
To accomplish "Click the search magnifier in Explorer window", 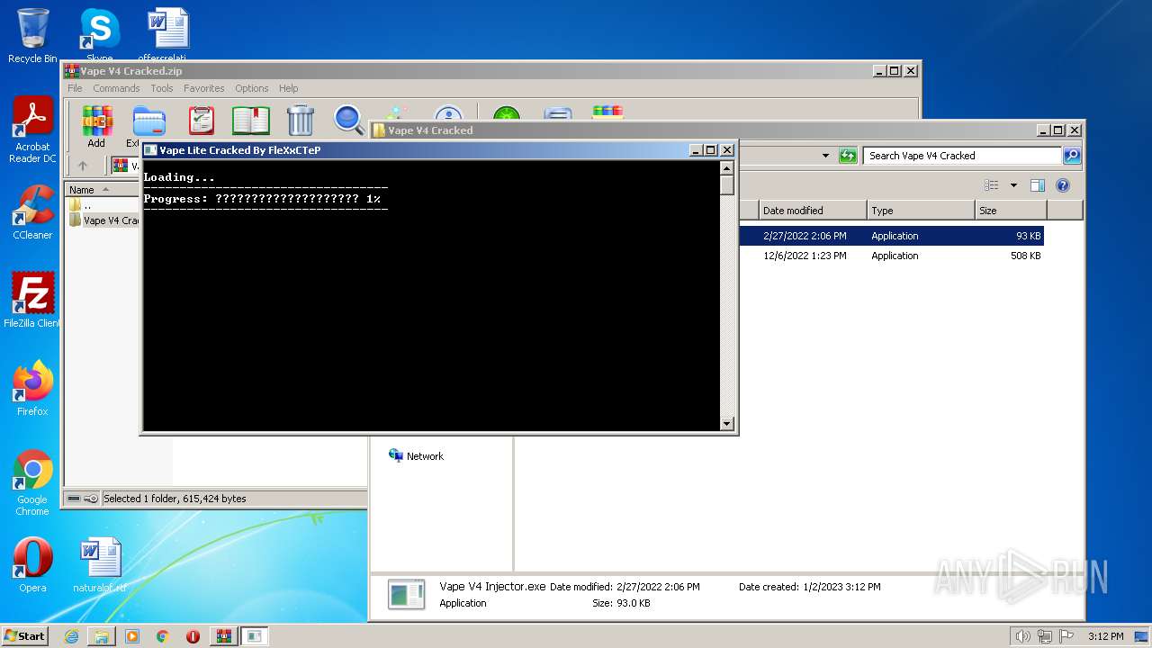I will click(x=1072, y=156).
